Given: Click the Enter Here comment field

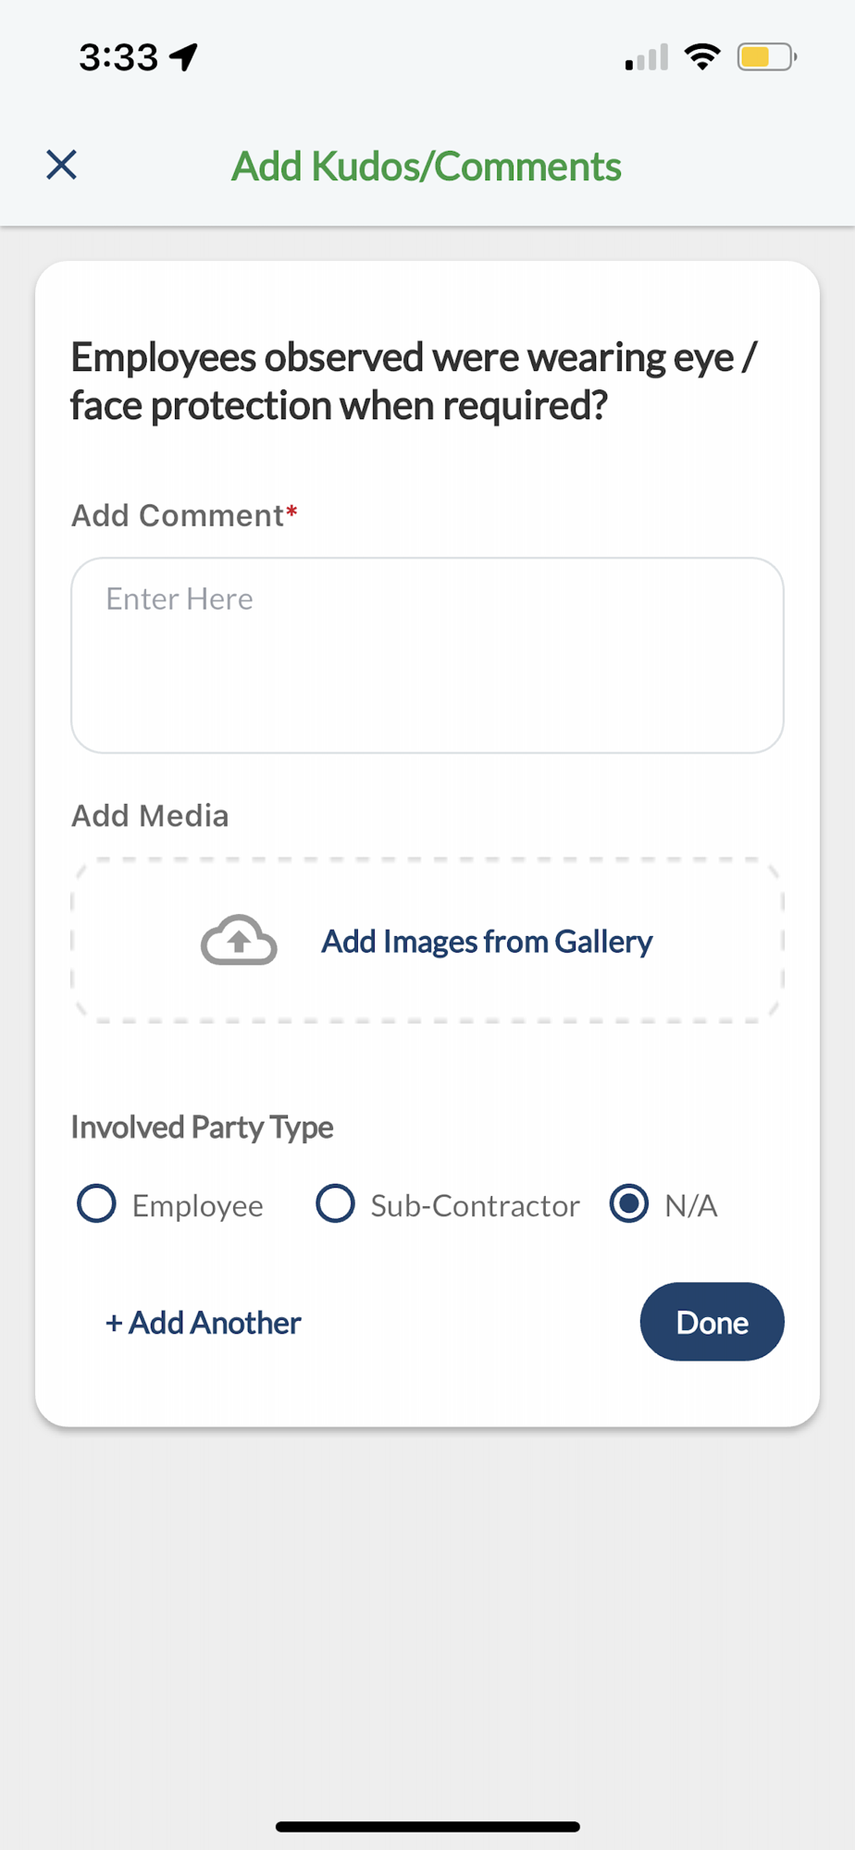Looking at the screenshot, I should click(x=427, y=655).
